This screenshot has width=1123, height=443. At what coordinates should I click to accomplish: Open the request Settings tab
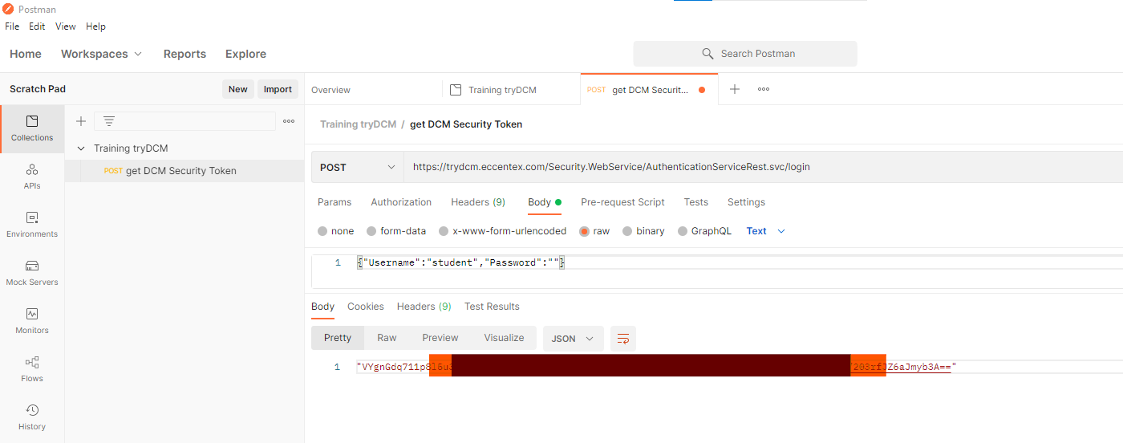pyautogui.click(x=746, y=202)
